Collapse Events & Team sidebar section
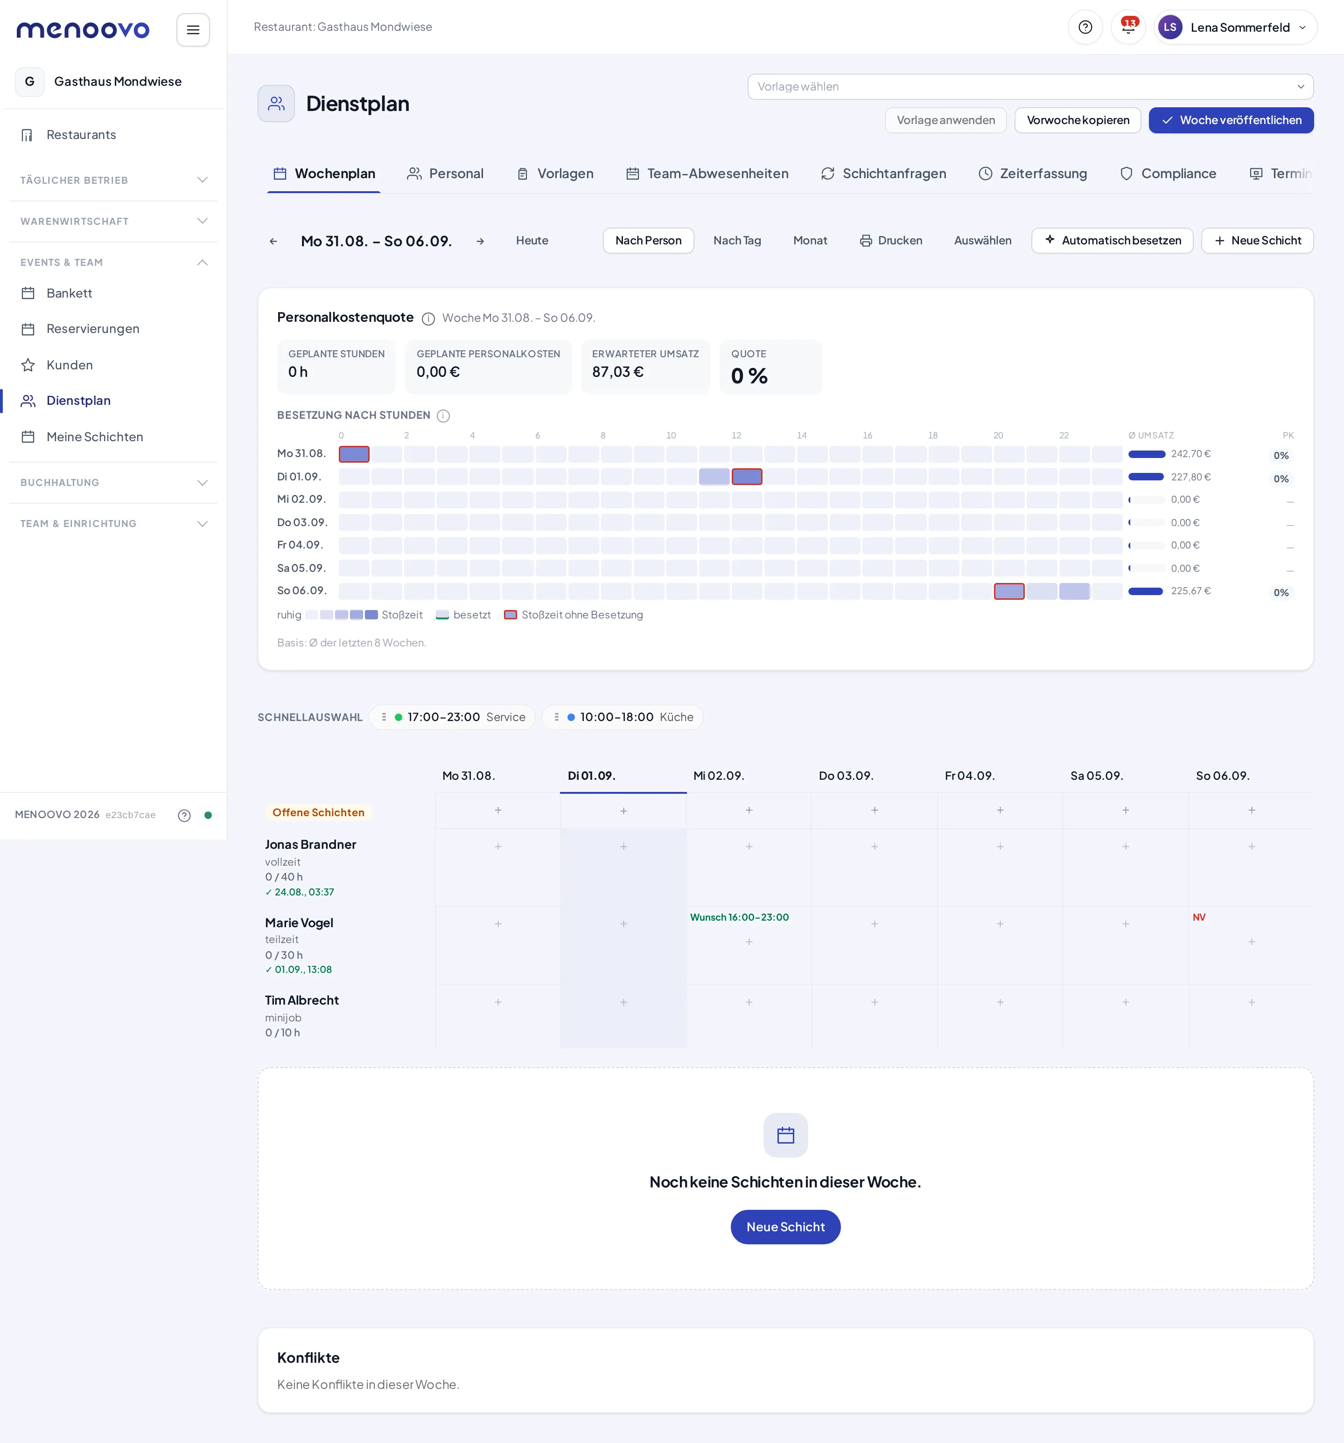 [113, 263]
